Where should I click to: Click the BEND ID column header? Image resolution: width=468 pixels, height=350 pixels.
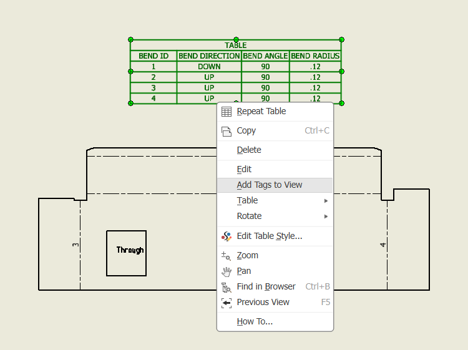tap(154, 56)
